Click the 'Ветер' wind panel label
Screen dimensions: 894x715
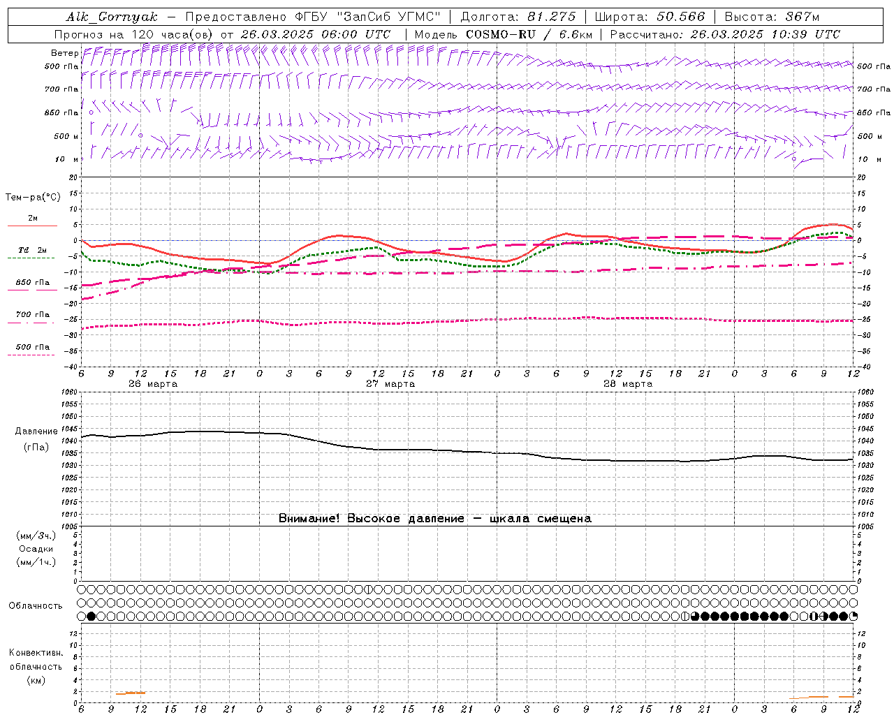coord(64,53)
